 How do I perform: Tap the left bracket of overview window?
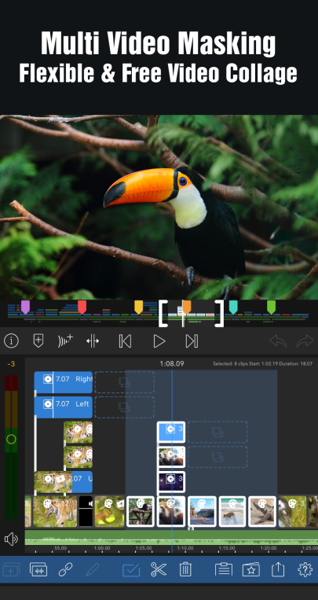tap(163, 314)
